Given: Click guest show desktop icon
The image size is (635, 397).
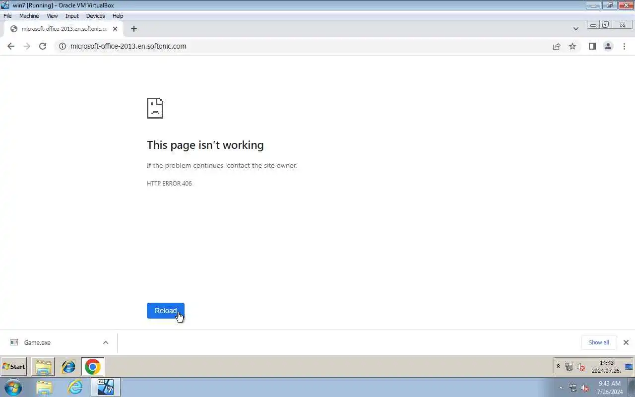Looking at the screenshot, I should click(x=629, y=367).
